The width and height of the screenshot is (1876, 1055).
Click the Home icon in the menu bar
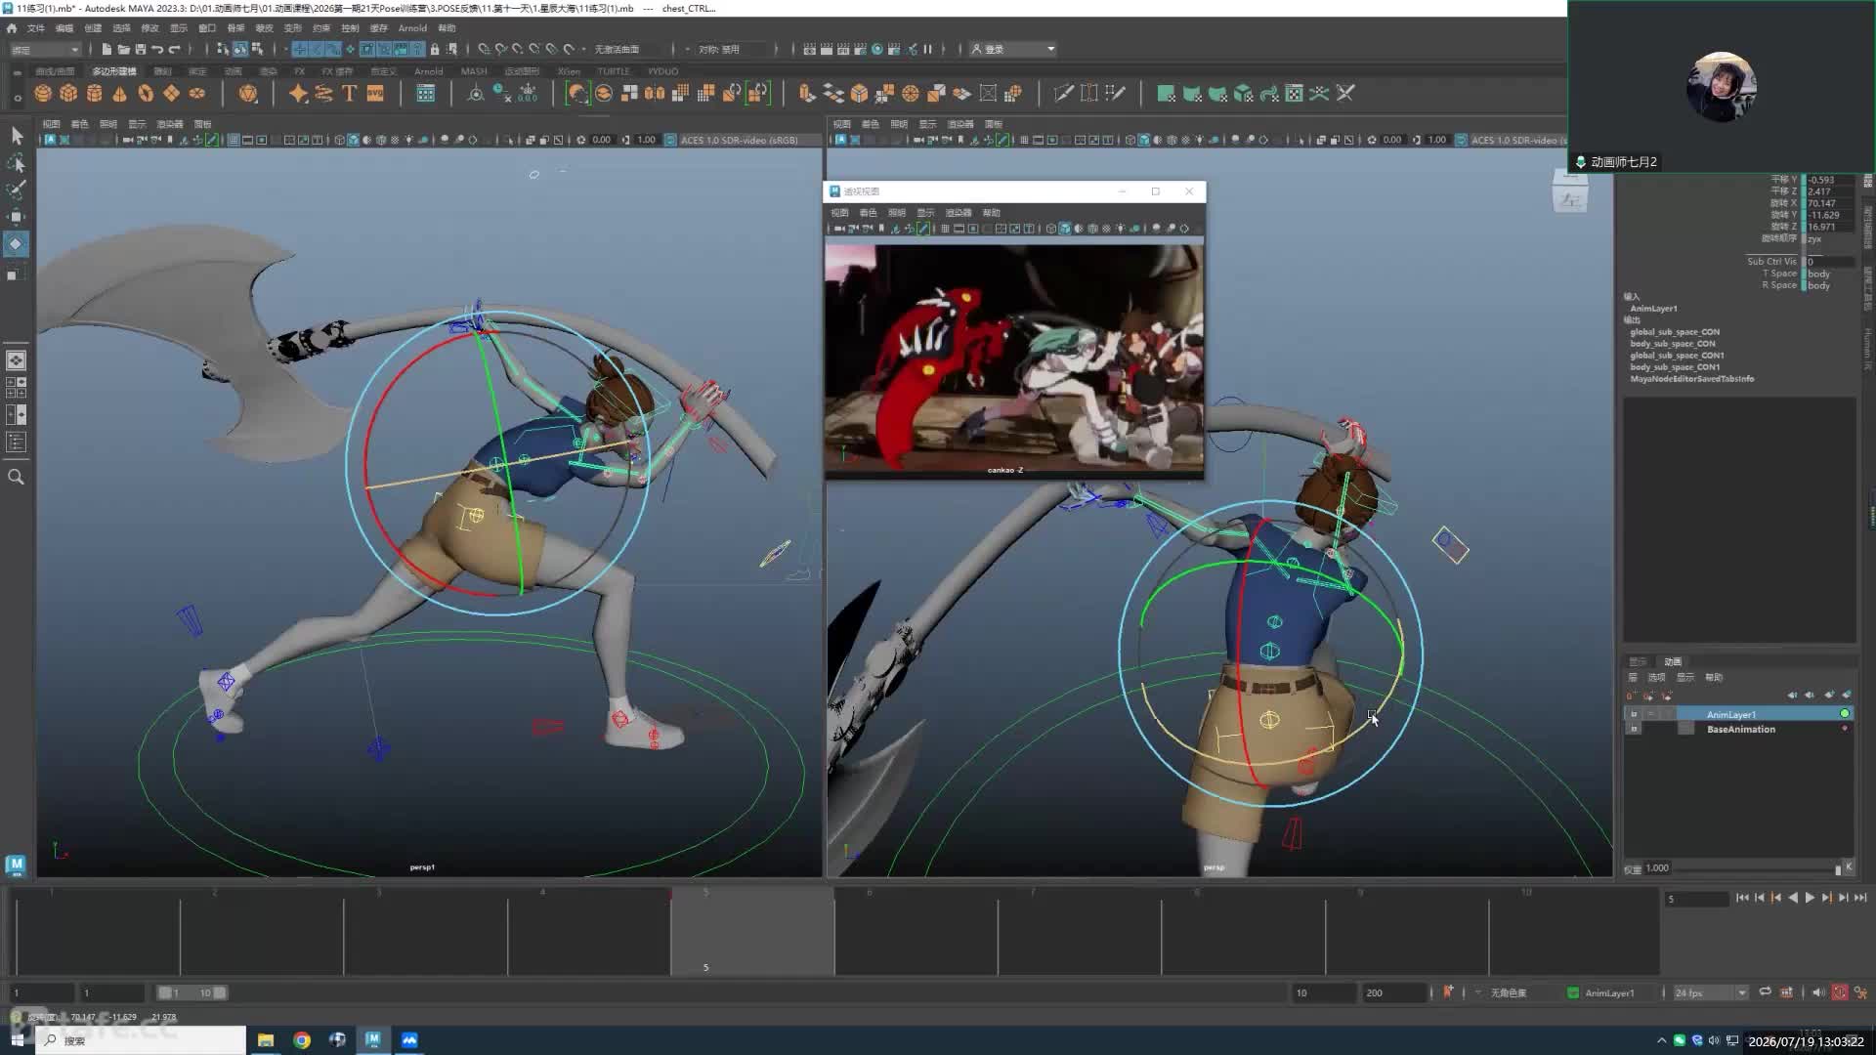tap(12, 28)
